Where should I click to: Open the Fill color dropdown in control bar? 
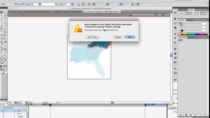[18, 4]
